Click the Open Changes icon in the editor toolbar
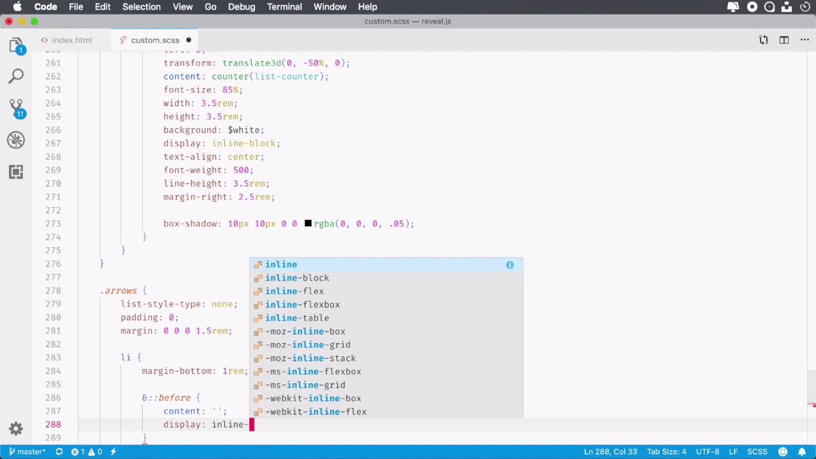 763,40
